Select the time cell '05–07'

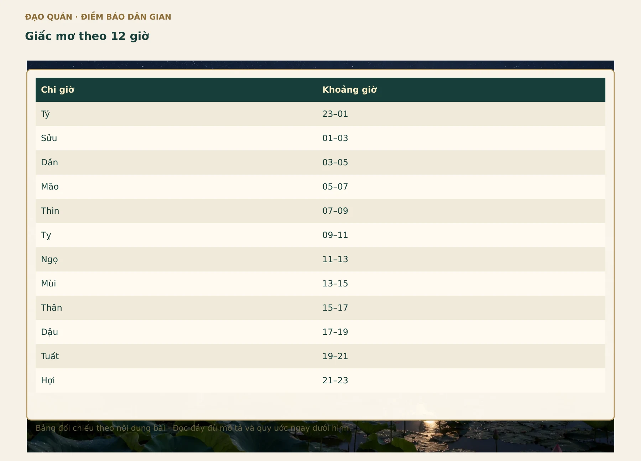pos(461,187)
